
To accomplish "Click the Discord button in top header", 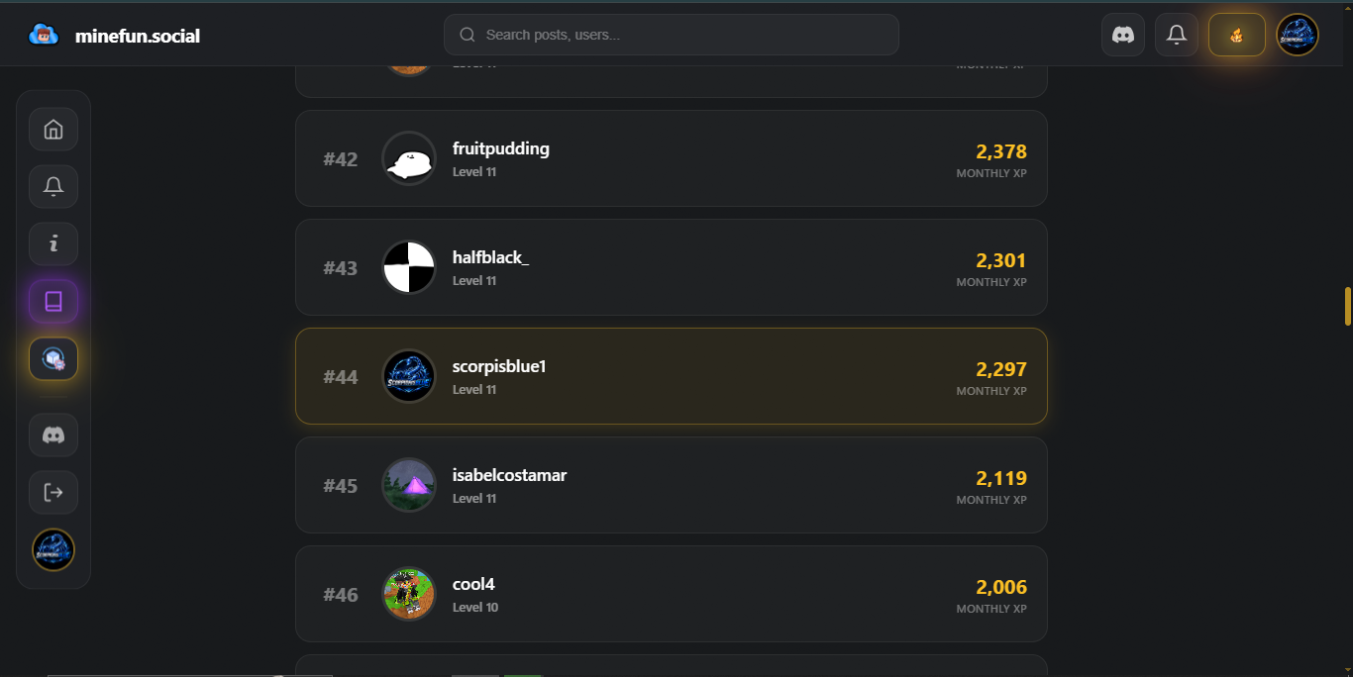I will click(x=1123, y=35).
